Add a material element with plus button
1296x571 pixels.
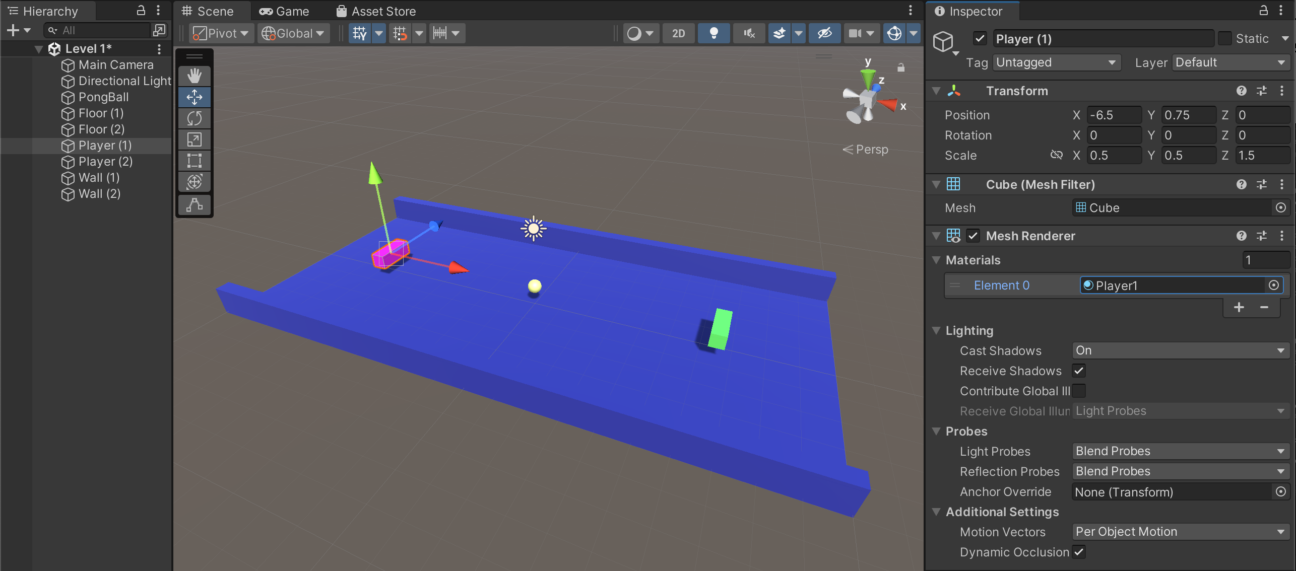1239,307
